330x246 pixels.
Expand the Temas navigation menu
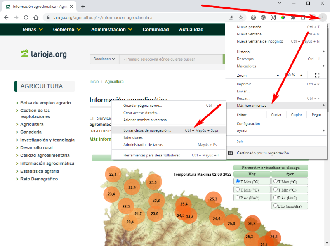click(32, 29)
